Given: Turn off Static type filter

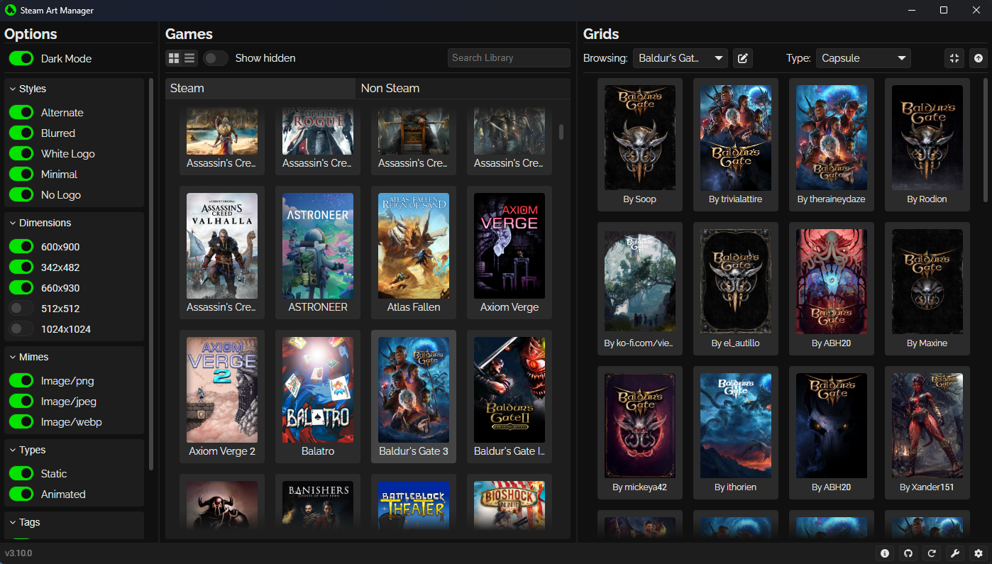Looking at the screenshot, I should coord(21,474).
